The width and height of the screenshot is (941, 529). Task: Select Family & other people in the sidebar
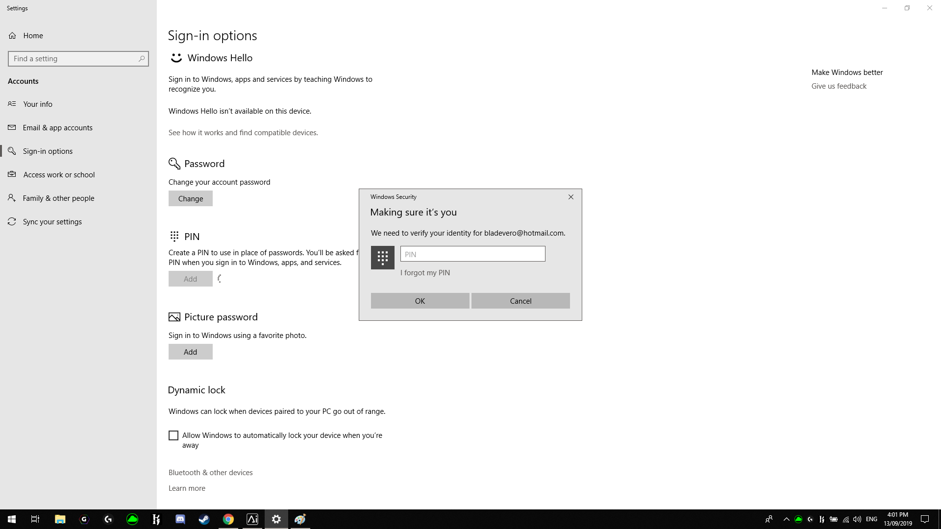(58, 198)
